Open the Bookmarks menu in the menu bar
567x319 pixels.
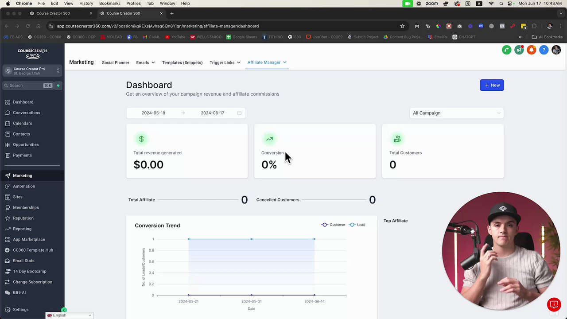[110, 4]
